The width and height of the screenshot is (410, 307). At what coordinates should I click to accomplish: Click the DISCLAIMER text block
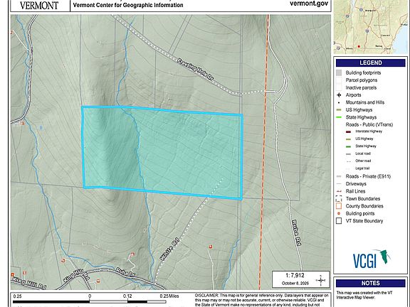click(261, 300)
